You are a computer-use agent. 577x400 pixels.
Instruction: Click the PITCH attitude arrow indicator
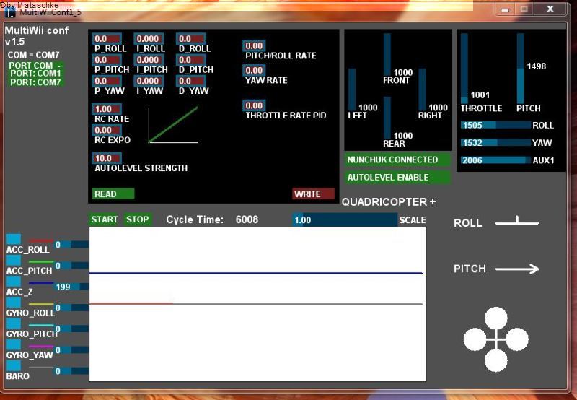click(517, 269)
